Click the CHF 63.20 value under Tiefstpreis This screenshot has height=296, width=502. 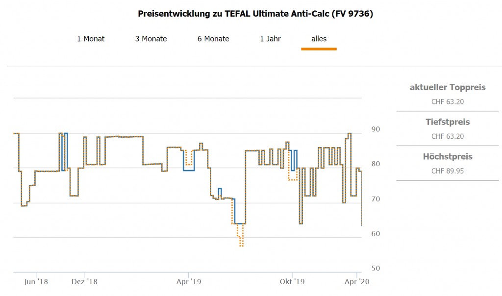448,136
